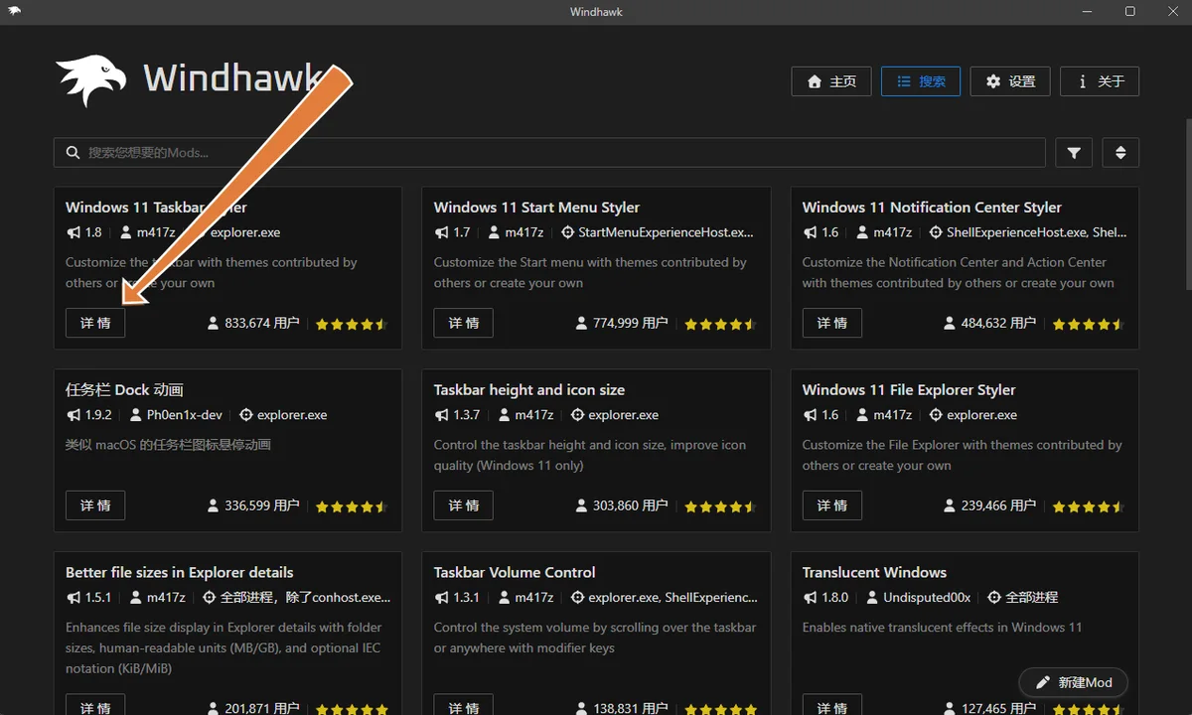Screen dimensions: 1192x715
Task: Click the user icon beside 201,871 用户
Action: [x=214, y=708]
